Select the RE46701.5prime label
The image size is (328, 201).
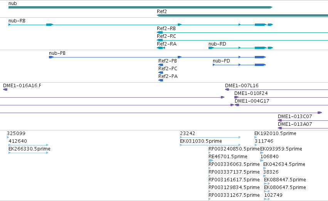coord(228,157)
